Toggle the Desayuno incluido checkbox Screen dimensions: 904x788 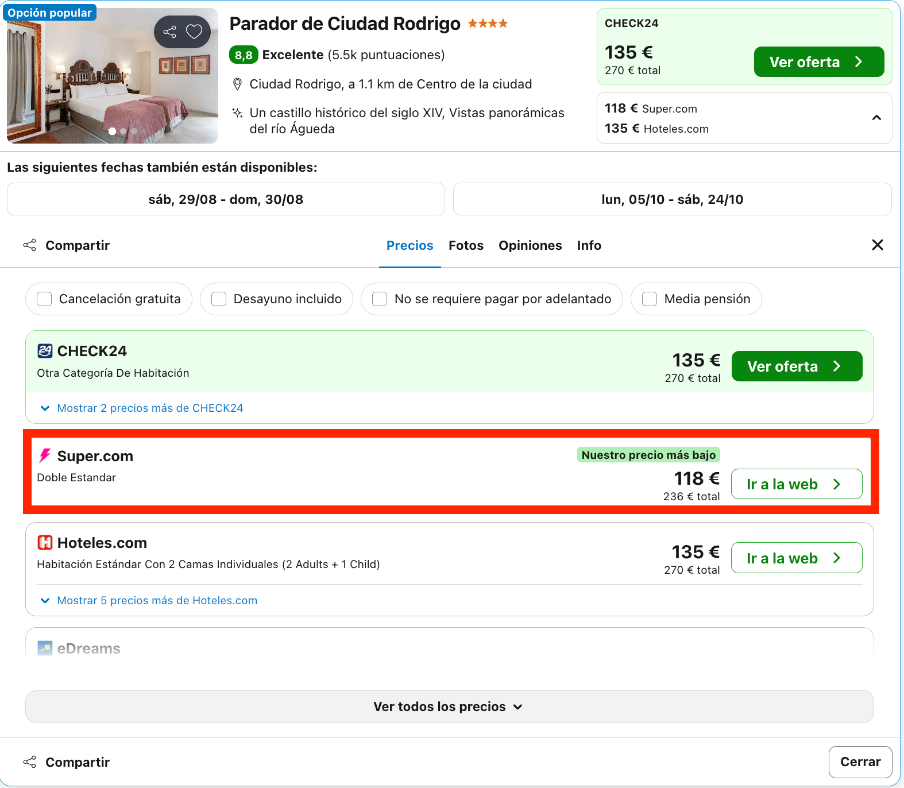219,299
